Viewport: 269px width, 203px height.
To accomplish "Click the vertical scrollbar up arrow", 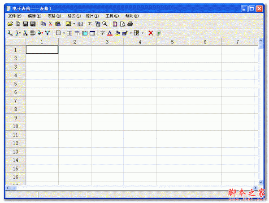I will pos(260,41).
